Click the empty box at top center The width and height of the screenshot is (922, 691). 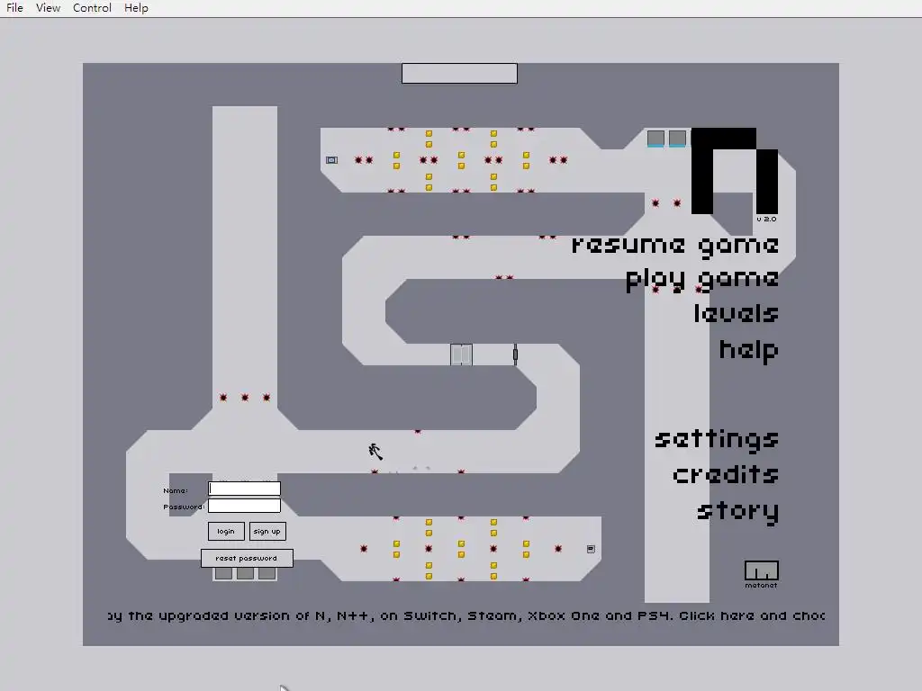(459, 74)
